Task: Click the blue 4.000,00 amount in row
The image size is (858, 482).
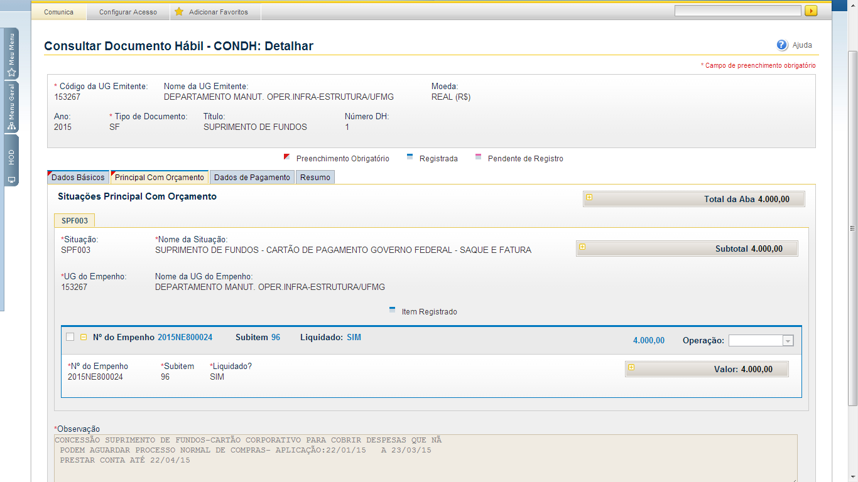Action: [649, 340]
